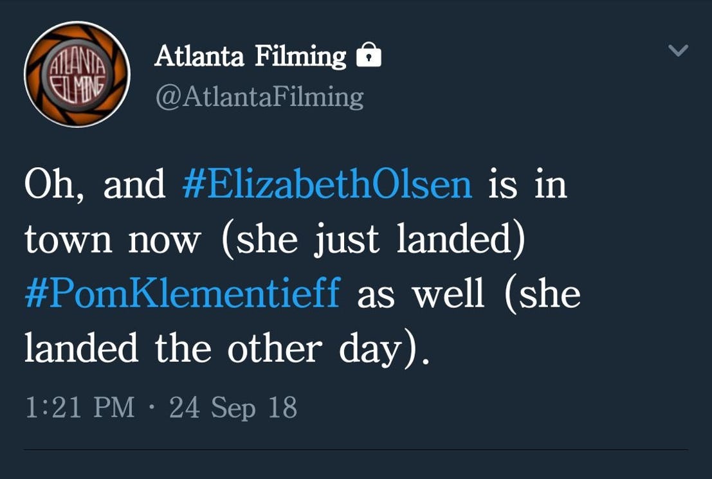Viewport: 712px width, 479px height.
Task: Open the #ElizabethOlsen hashtag
Action: tap(327, 185)
